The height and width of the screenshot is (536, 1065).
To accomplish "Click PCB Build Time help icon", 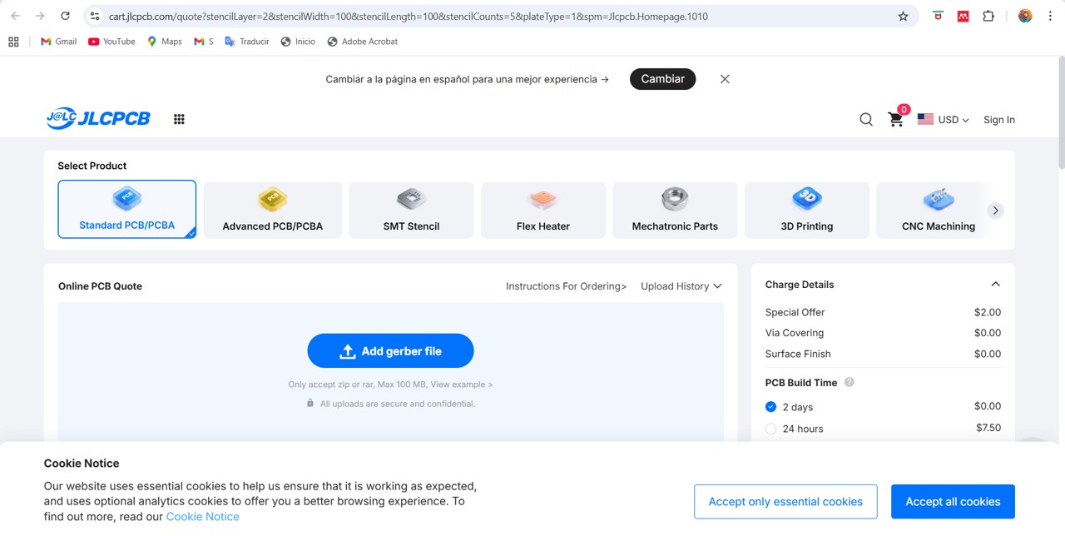I will [x=850, y=383].
